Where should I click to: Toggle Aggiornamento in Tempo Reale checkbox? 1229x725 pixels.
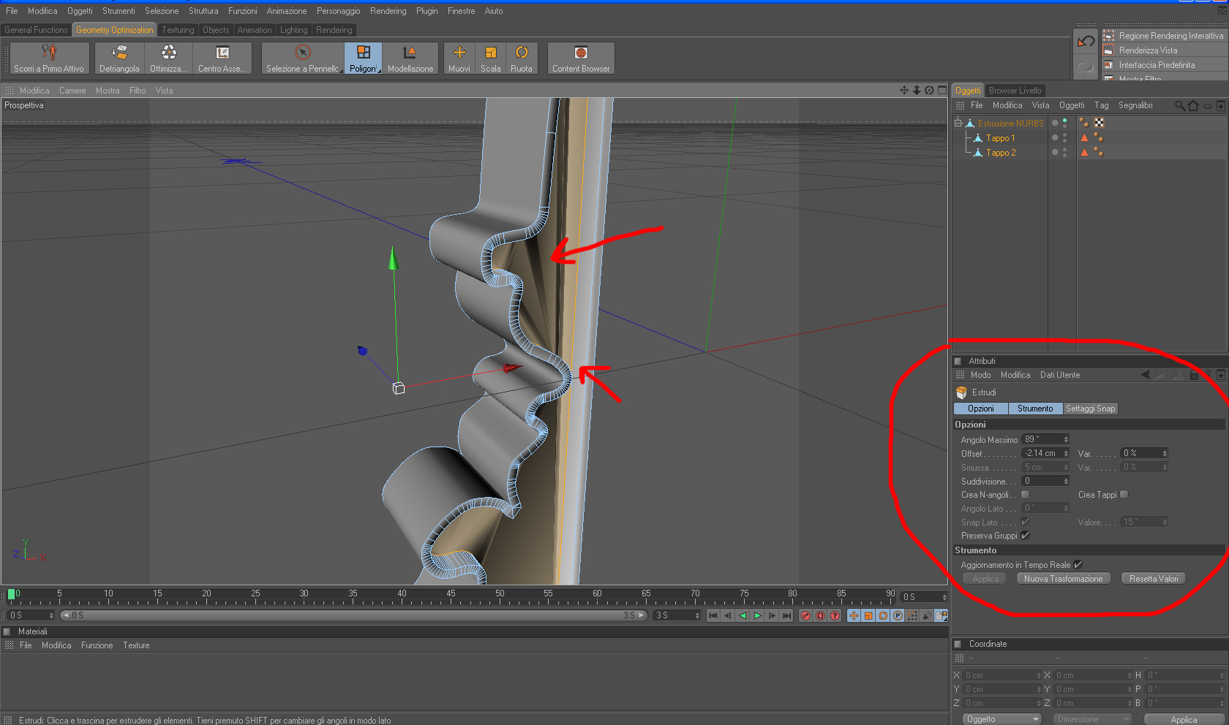pos(1078,564)
